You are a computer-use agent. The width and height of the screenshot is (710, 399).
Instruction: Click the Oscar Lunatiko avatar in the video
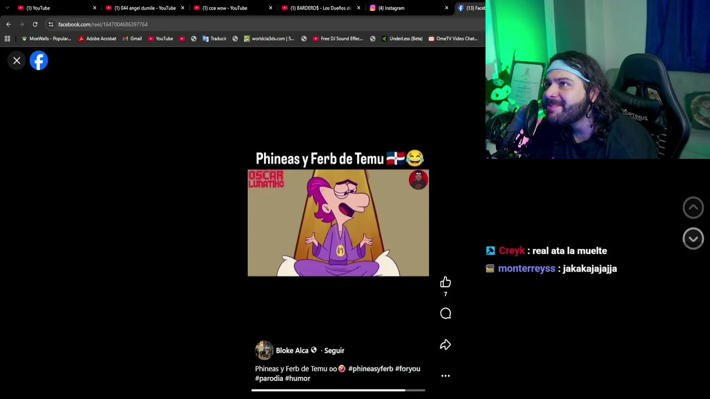click(x=418, y=180)
